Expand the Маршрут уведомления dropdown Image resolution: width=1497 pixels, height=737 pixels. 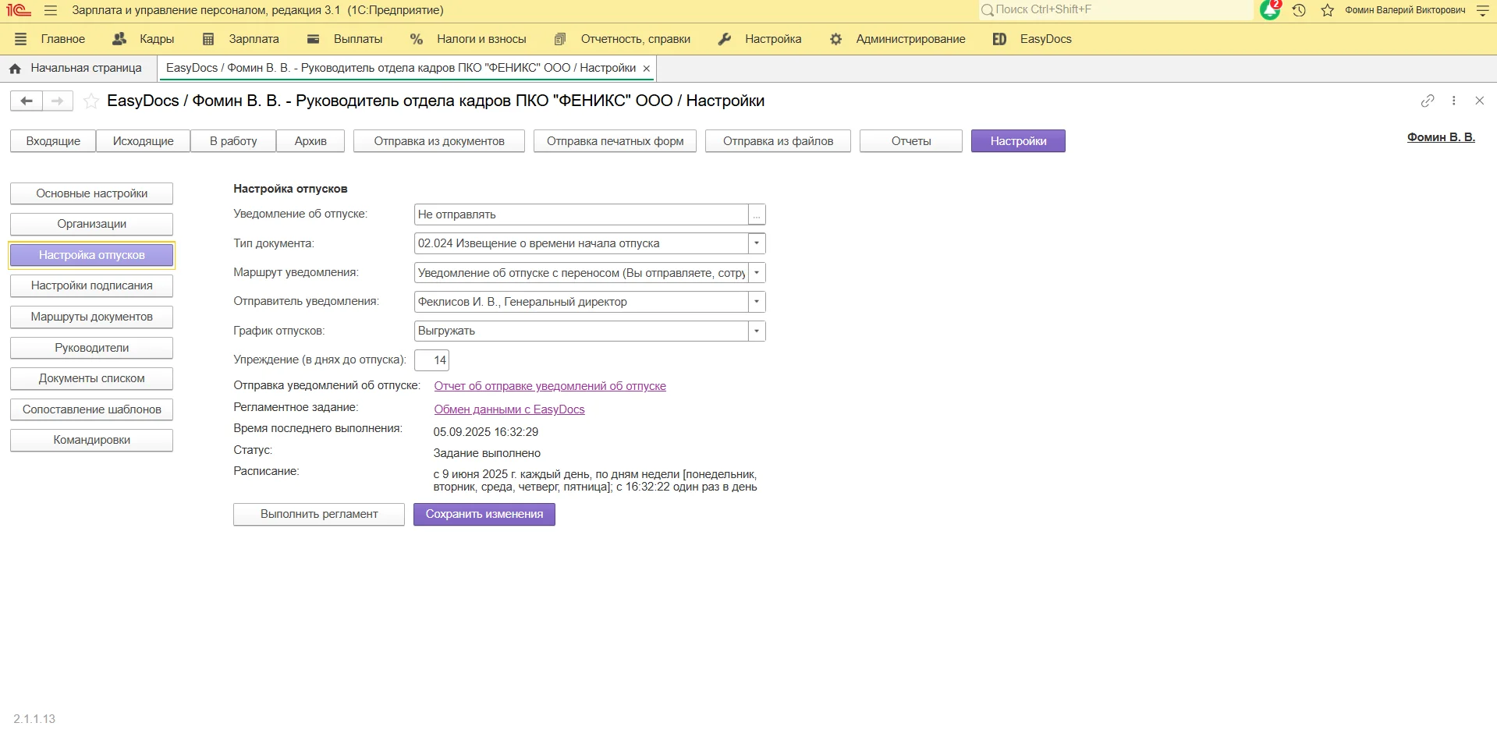(757, 273)
